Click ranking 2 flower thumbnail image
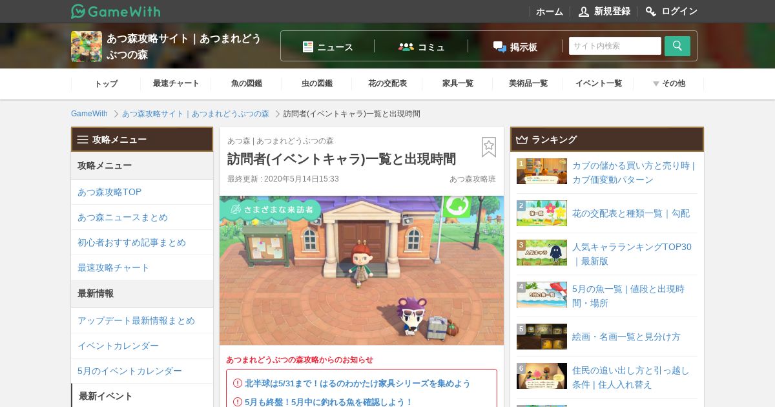 542,213
